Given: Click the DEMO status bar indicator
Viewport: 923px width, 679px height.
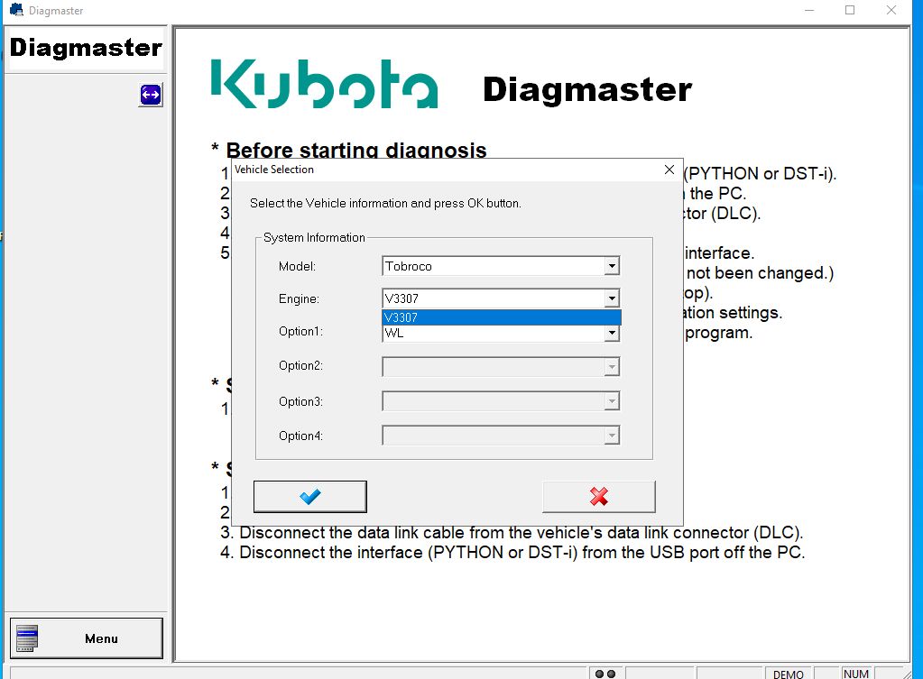Looking at the screenshot, I should pyautogui.click(x=789, y=674).
